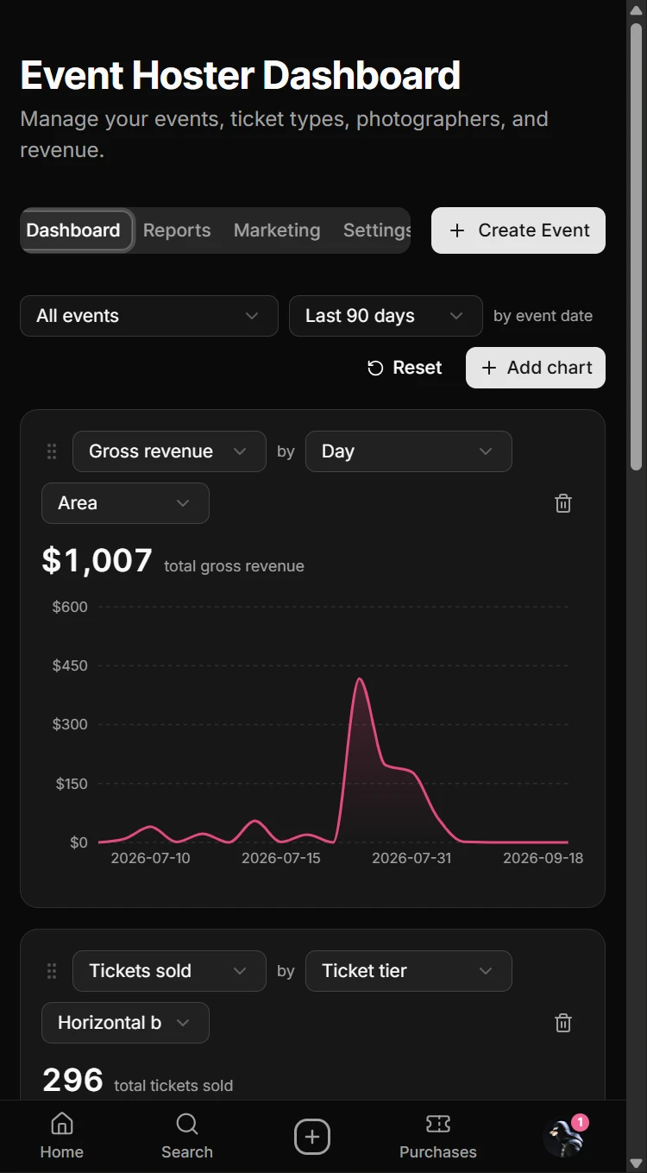This screenshot has height=1173, width=647.
Task: Click the page vertical scrollbar thumb
Action: (637, 246)
